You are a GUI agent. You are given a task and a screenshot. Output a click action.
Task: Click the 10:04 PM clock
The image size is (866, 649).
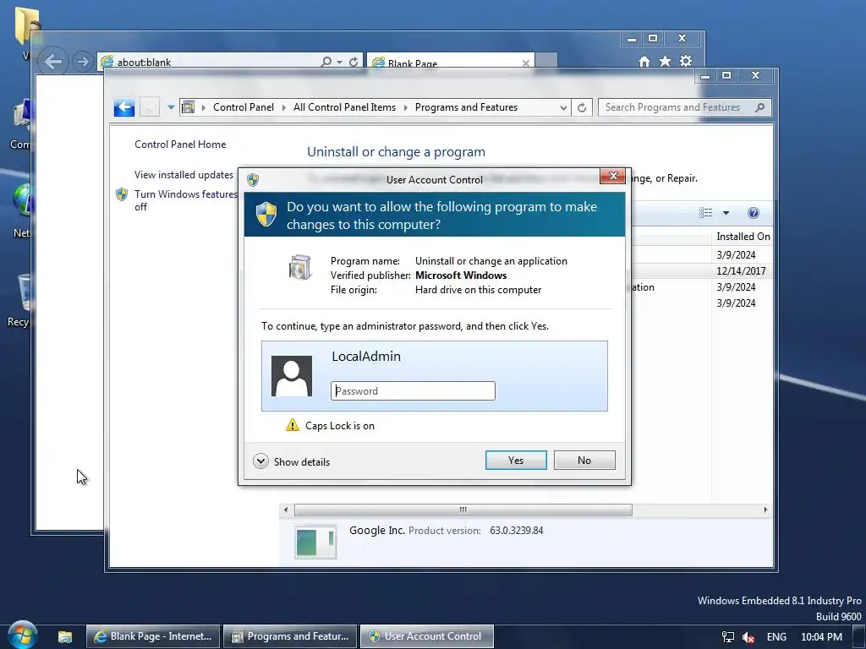click(x=821, y=637)
